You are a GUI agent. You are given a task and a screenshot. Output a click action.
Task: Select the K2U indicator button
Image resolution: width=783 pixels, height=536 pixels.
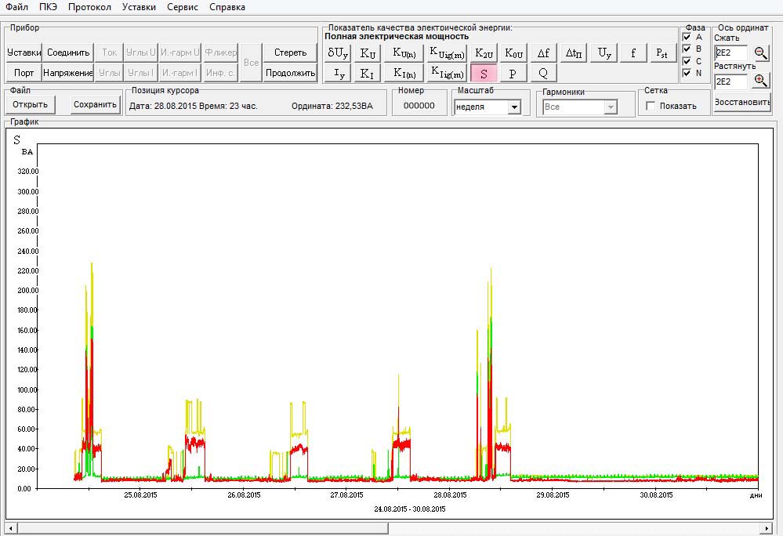(484, 53)
